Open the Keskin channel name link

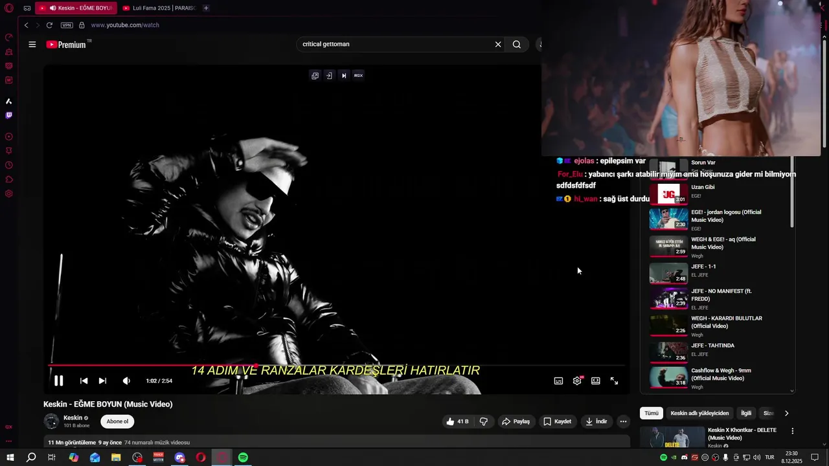tap(73, 417)
